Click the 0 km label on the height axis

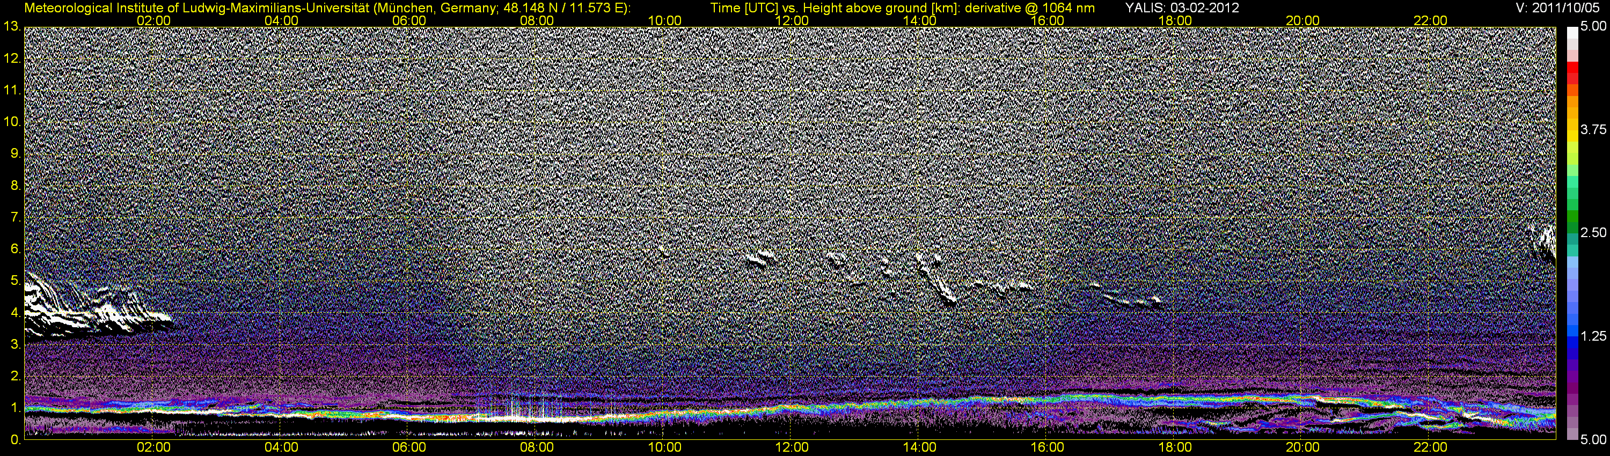click(x=16, y=440)
